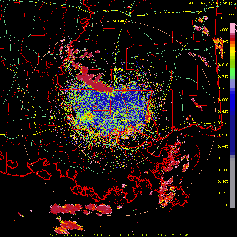Select the 1.000 value on the color scale
Image resolution: width=237 pixels, height=237 pixels.
tap(223, 29)
